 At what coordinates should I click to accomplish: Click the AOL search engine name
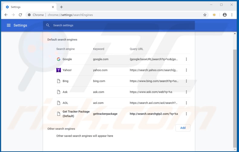pyautogui.click(x=65, y=103)
